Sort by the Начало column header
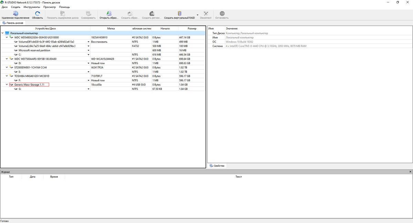The width and height of the screenshot is (413, 223). tap(165, 28)
